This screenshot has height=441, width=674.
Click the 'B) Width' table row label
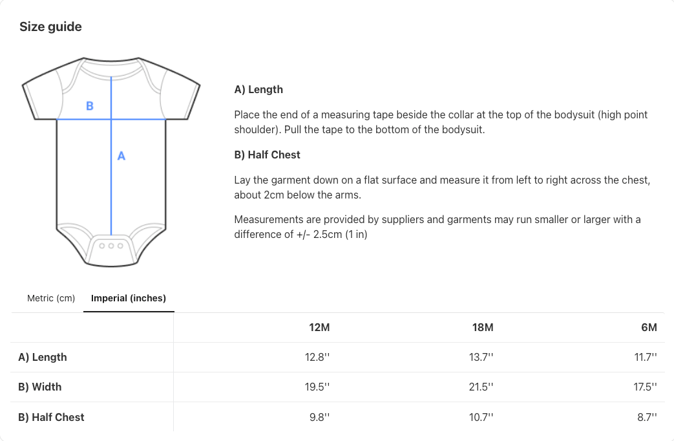(40, 387)
